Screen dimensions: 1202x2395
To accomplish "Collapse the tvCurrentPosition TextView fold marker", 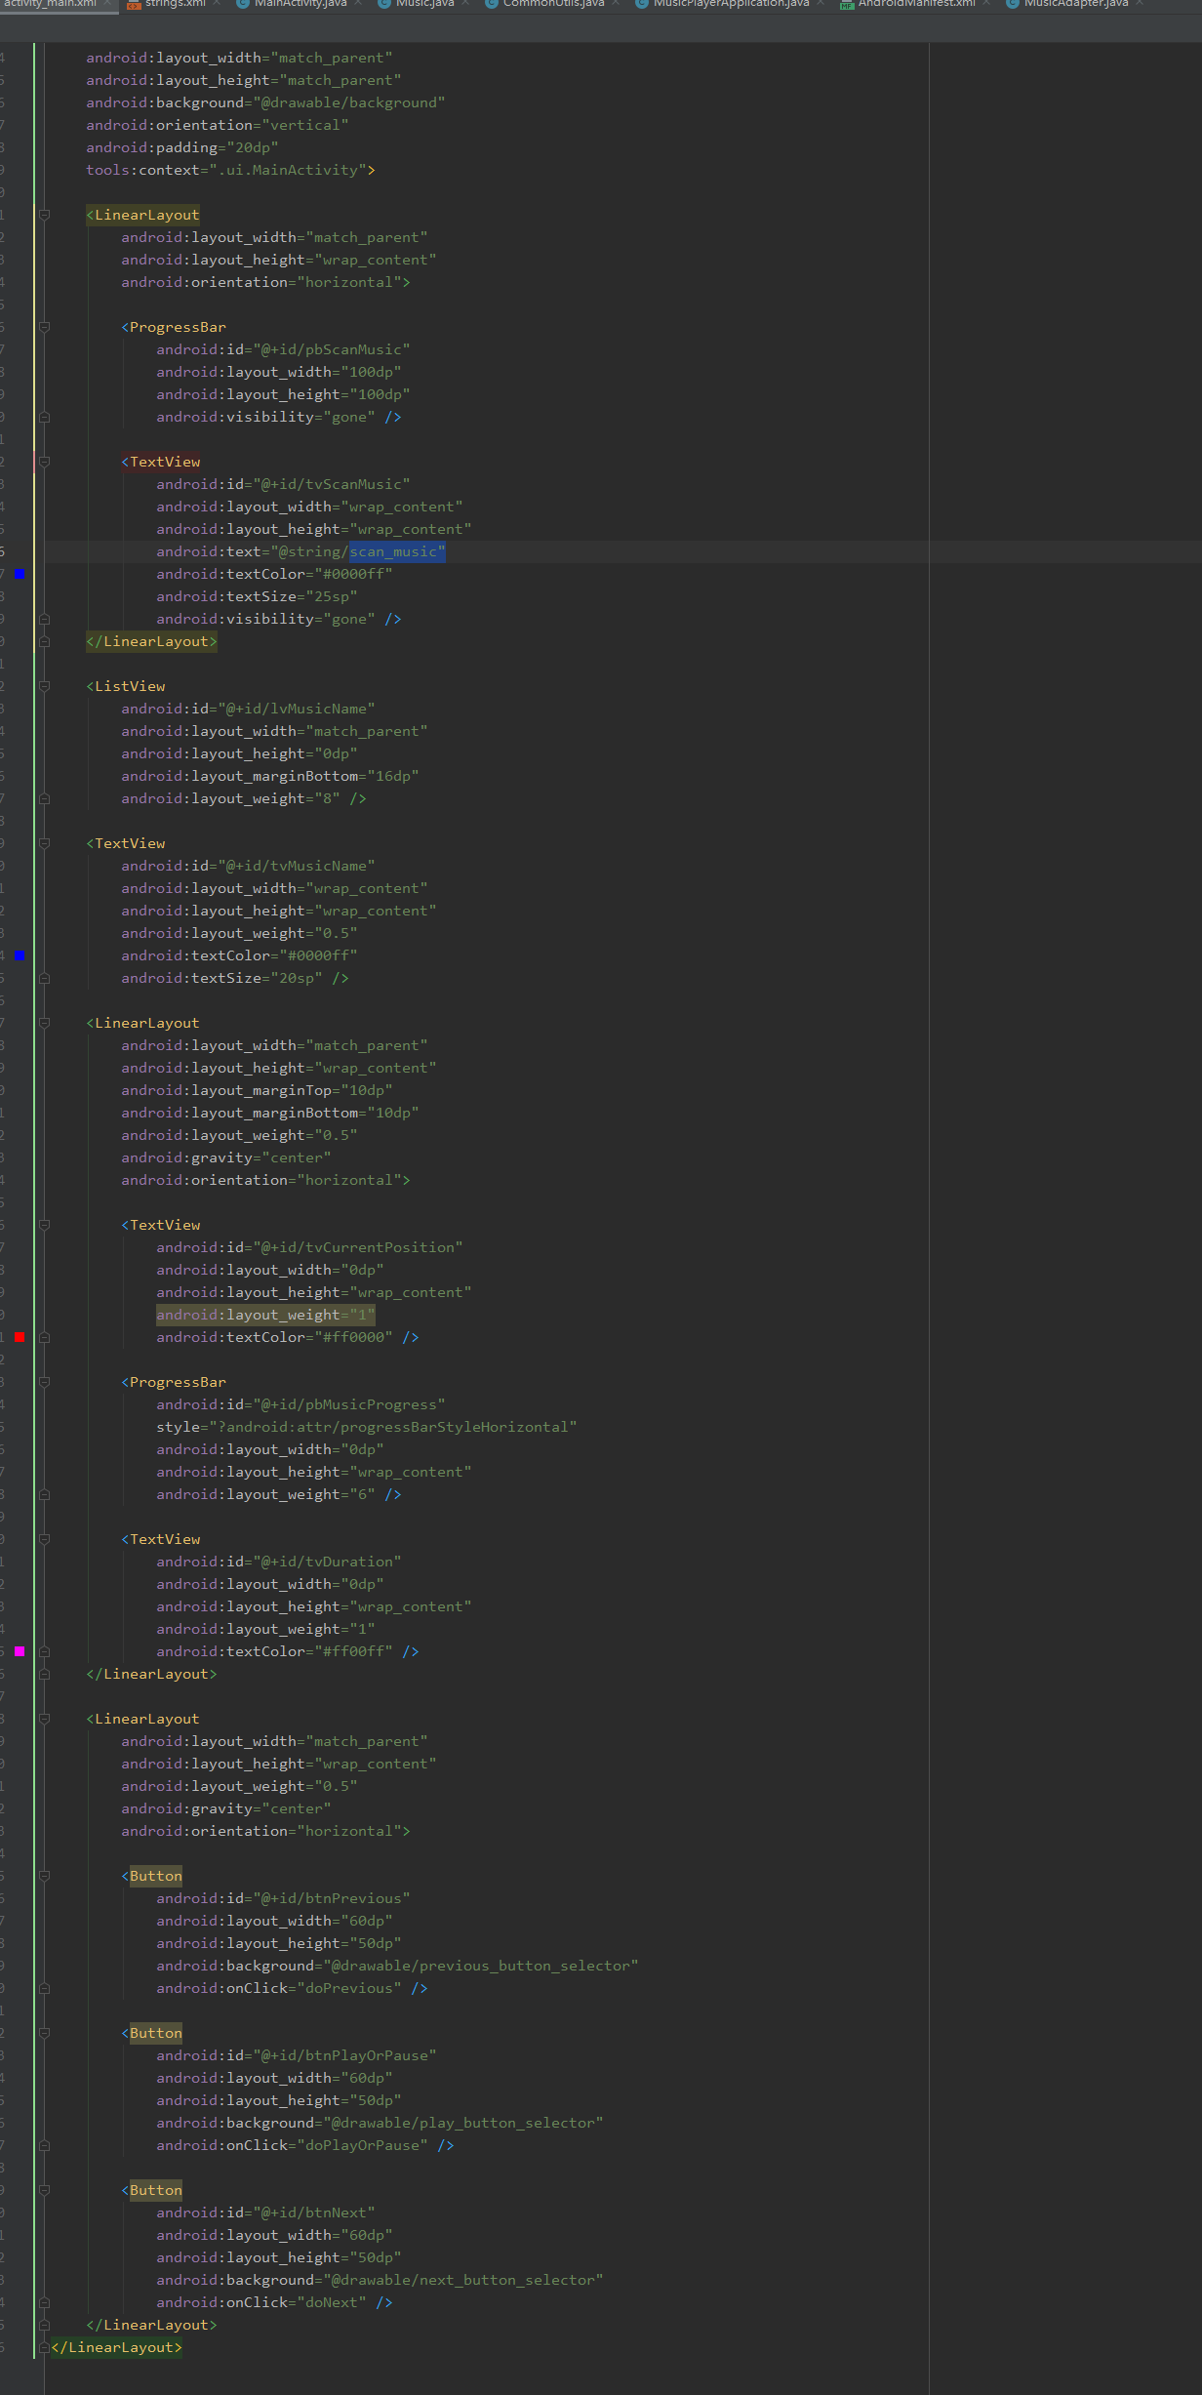I will point(44,1225).
